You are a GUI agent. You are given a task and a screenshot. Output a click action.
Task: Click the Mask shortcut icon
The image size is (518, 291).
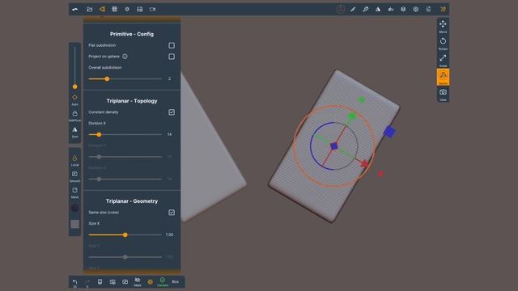point(75,192)
